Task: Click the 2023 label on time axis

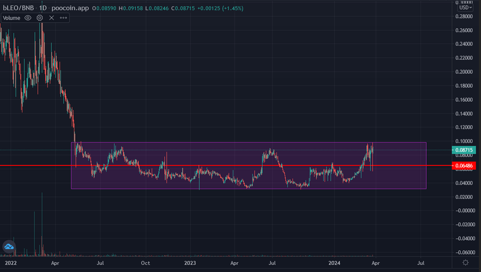Action: click(190, 263)
